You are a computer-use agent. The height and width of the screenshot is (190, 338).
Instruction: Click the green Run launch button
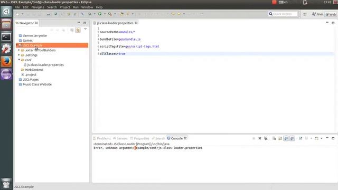[x=100, y=14]
